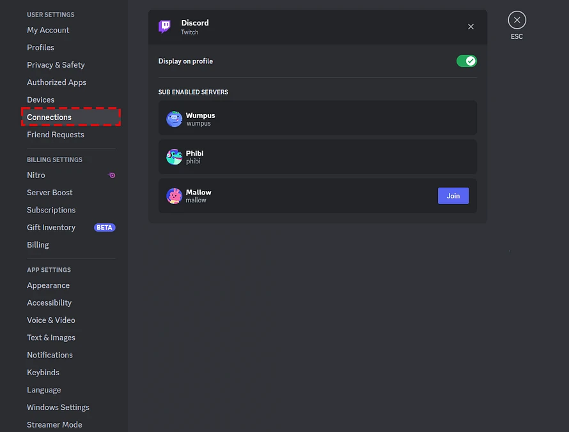Click the Wumpus server avatar

[x=174, y=119]
